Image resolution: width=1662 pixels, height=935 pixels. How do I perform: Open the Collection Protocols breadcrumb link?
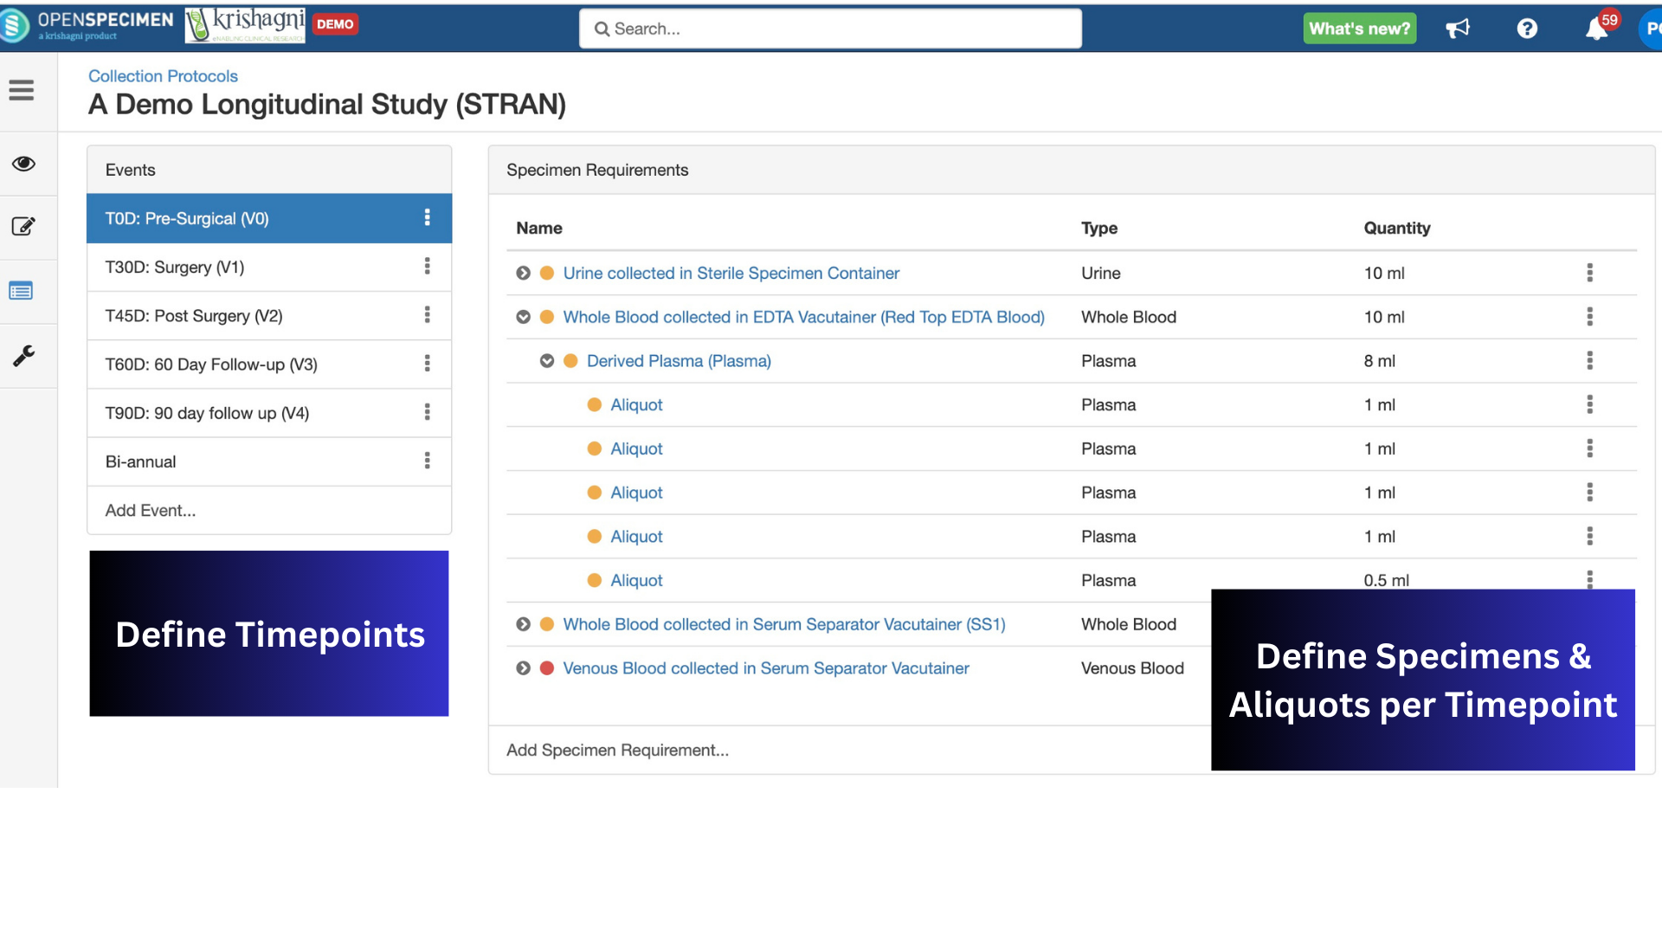click(163, 76)
